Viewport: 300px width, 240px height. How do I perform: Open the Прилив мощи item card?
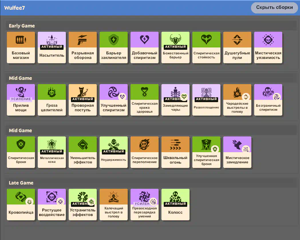[21, 100]
